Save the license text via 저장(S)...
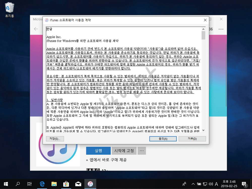This screenshot has width=252, height=189. point(55,139)
